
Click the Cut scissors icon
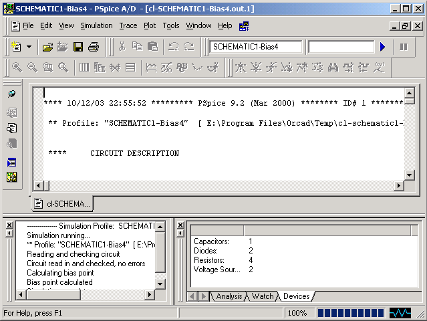122,47
